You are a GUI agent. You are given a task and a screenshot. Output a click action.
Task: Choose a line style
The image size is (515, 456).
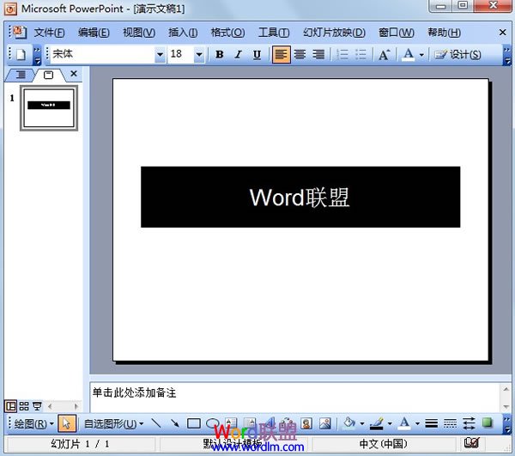431,423
